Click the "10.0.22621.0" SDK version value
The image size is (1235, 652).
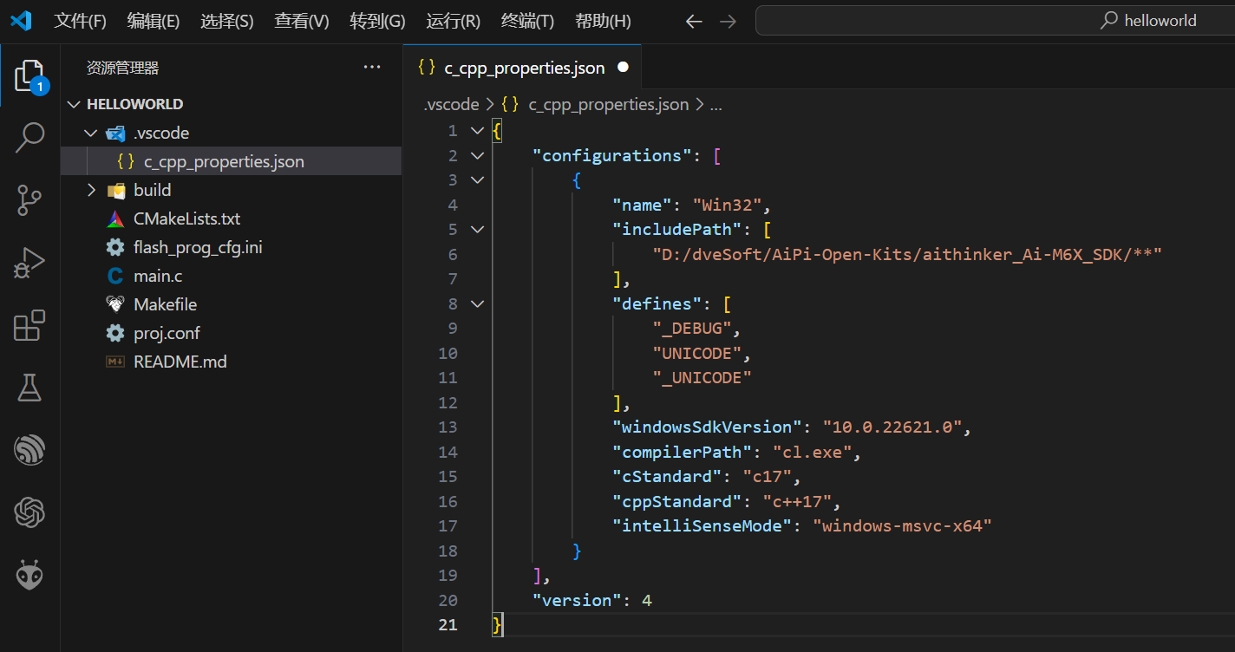click(x=892, y=427)
